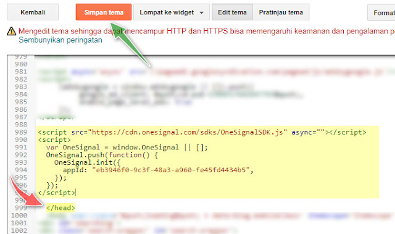Click the OneSignal.push(function() line
The image size is (395, 234).
102,155
